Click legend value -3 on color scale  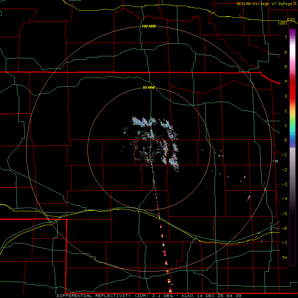[x=284, y=184]
